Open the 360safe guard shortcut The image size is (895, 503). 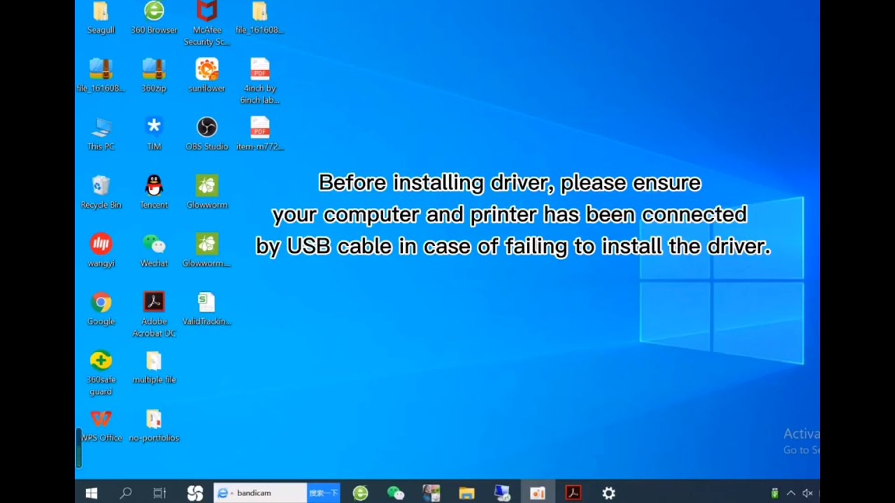tap(101, 372)
